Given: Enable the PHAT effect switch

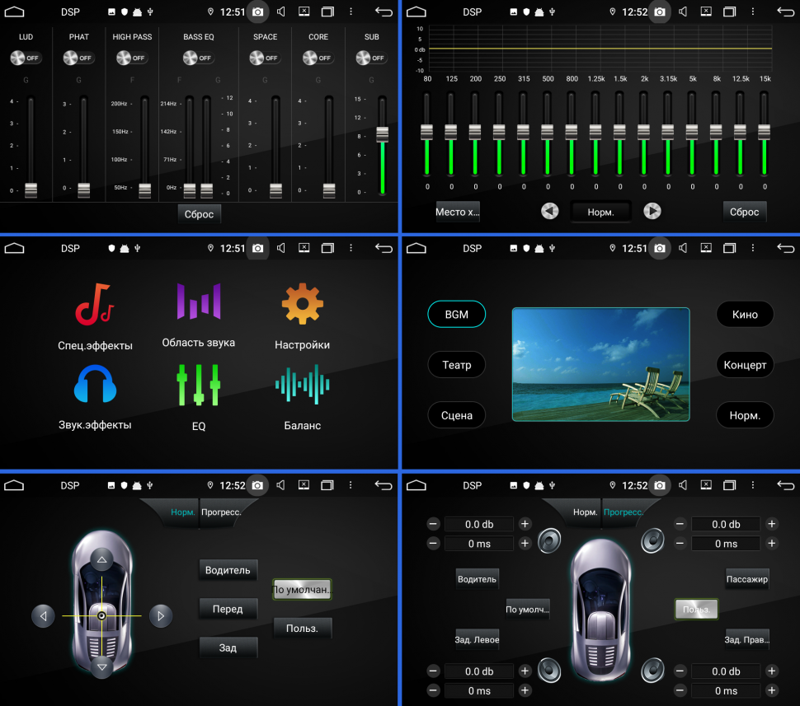Looking at the screenshot, I should (x=78, y=58).
